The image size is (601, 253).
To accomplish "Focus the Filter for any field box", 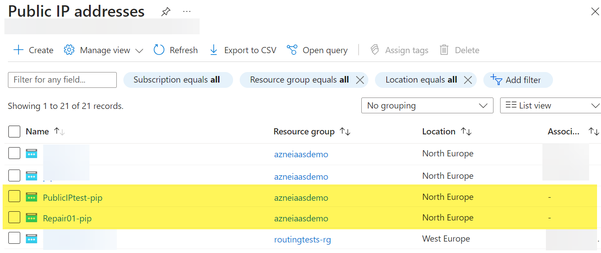I will point(62,80).
